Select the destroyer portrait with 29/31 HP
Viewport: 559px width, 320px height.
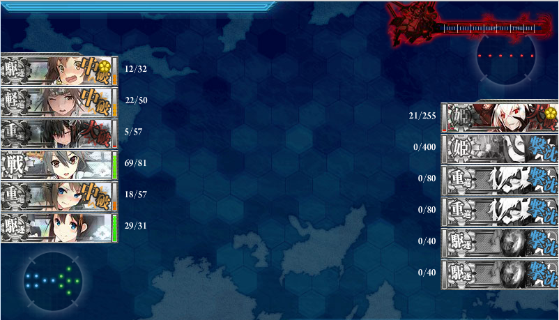click(x=59, y=227)
